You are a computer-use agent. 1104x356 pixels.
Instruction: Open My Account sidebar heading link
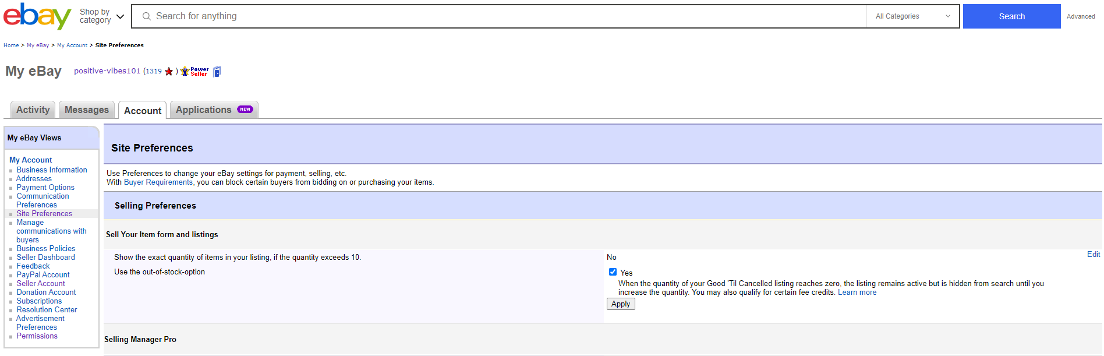tap(31, 160)
